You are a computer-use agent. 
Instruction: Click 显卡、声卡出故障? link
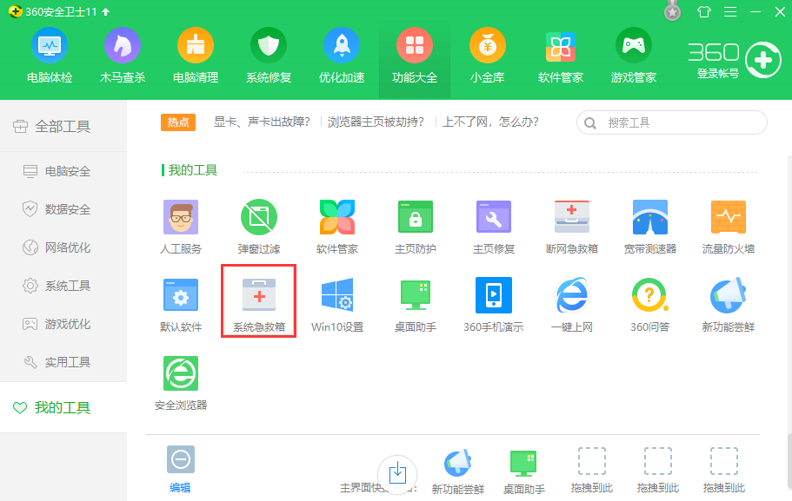(262, 122)
